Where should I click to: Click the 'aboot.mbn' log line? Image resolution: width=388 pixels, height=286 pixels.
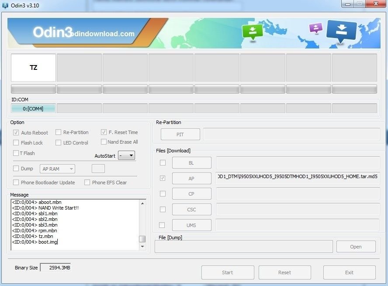point(37,202)
